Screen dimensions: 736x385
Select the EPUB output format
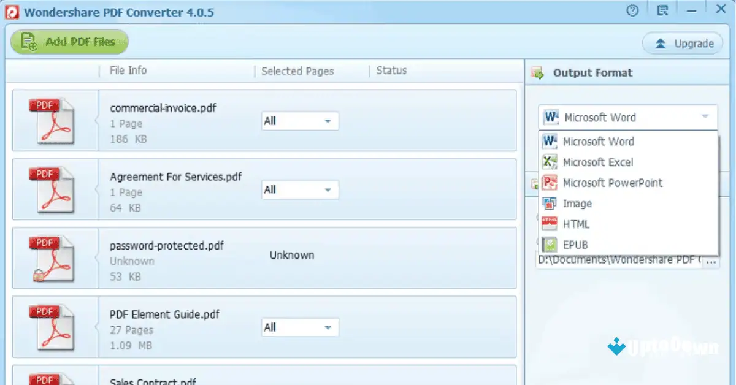(575, 244)
